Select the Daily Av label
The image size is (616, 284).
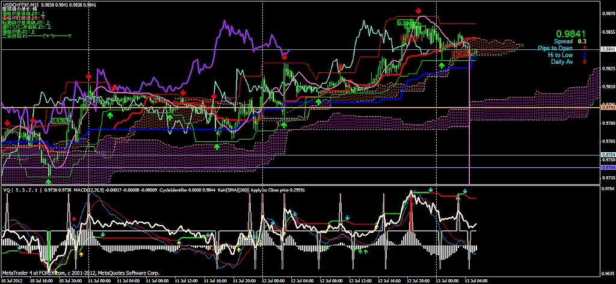click(562, 61)
